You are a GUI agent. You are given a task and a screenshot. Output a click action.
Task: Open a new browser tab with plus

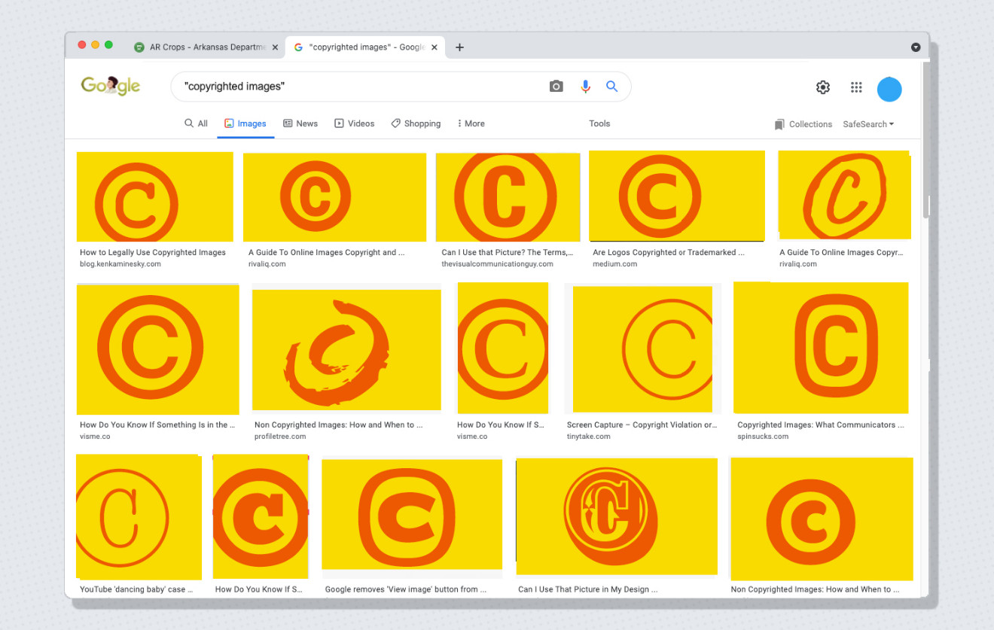click(x=459, y=47)
